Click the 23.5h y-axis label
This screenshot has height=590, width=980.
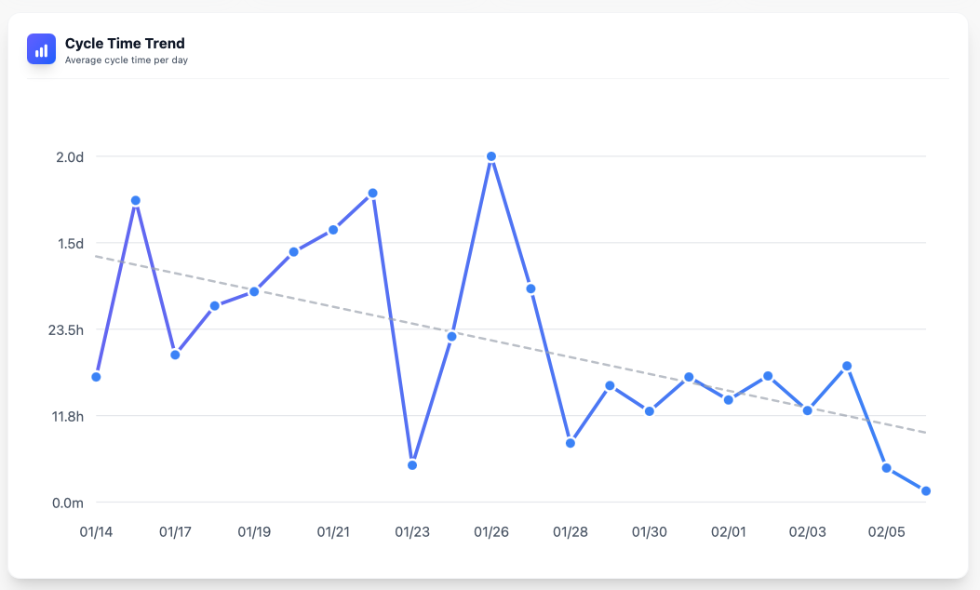coord(66,329)
